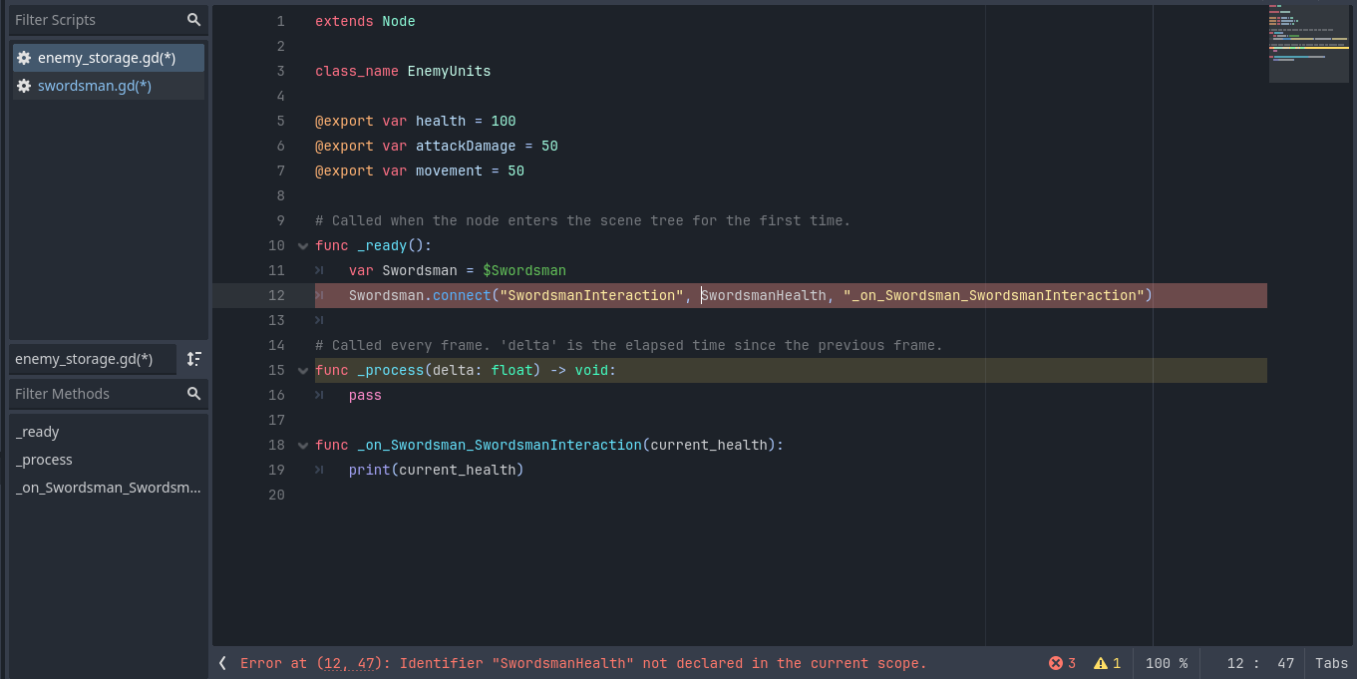This screenshot has width=1357, height=679.
Task: Click the red error count icon
Action: click(x=1056, y=663)
